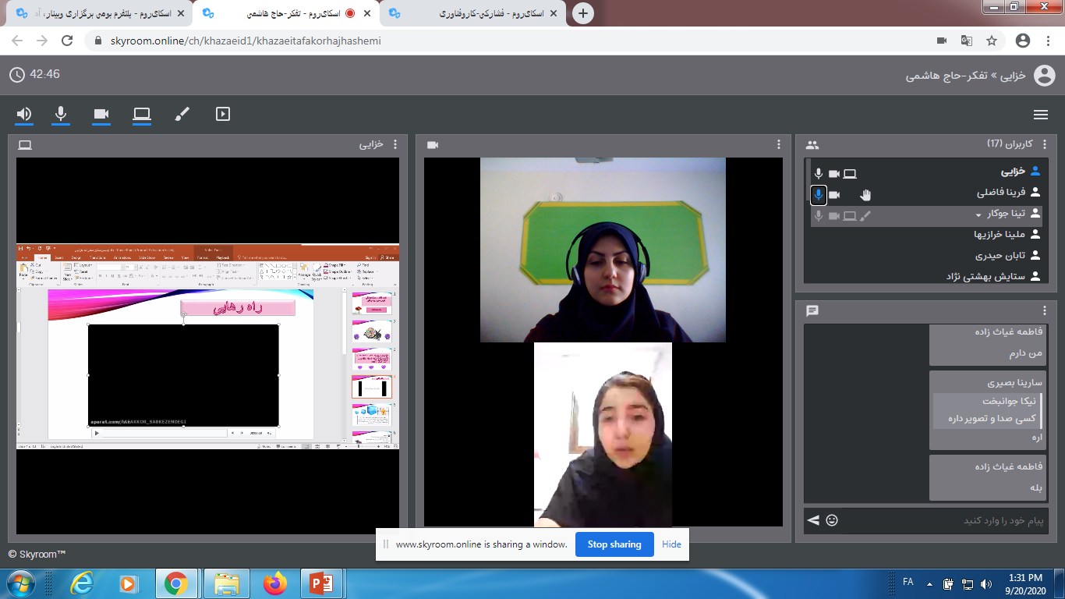Click the send message arrow icon
Screen dimensions: 1065x599
813,520
